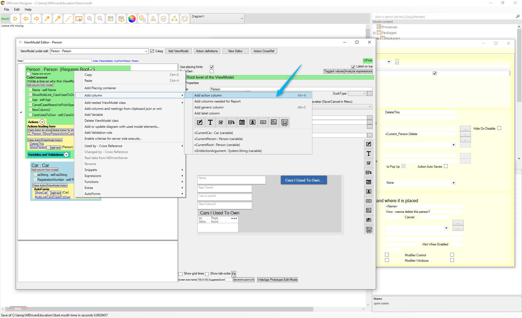
Task: Click the calendar date column icon in submenu
Action: pyautogui.click(x=242, y=122)
